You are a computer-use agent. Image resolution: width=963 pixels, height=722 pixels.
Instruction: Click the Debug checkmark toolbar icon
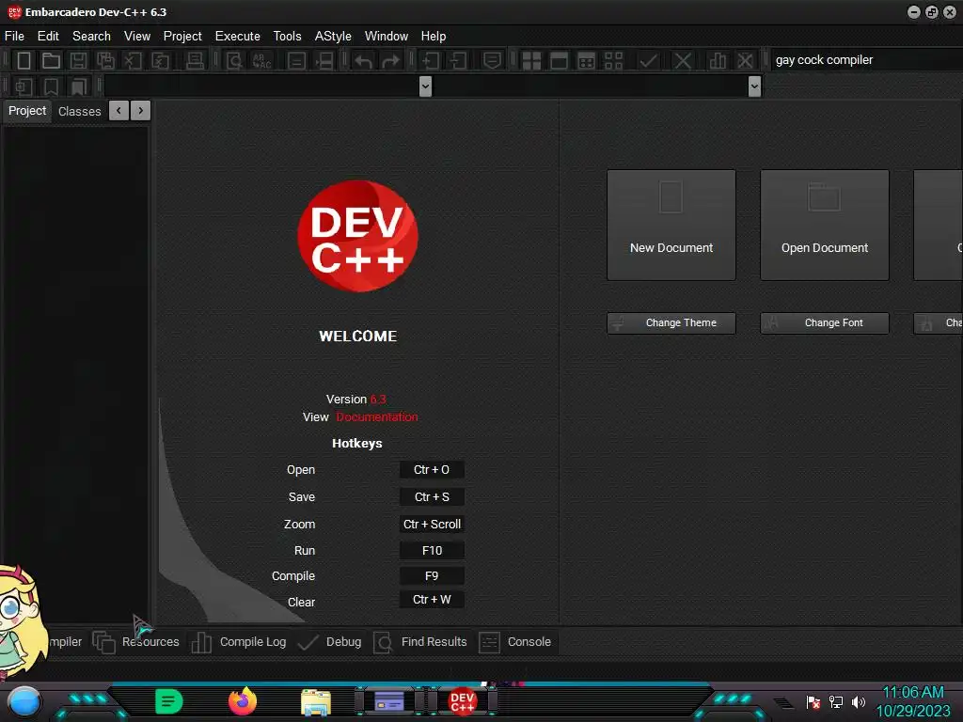[649, 60]
